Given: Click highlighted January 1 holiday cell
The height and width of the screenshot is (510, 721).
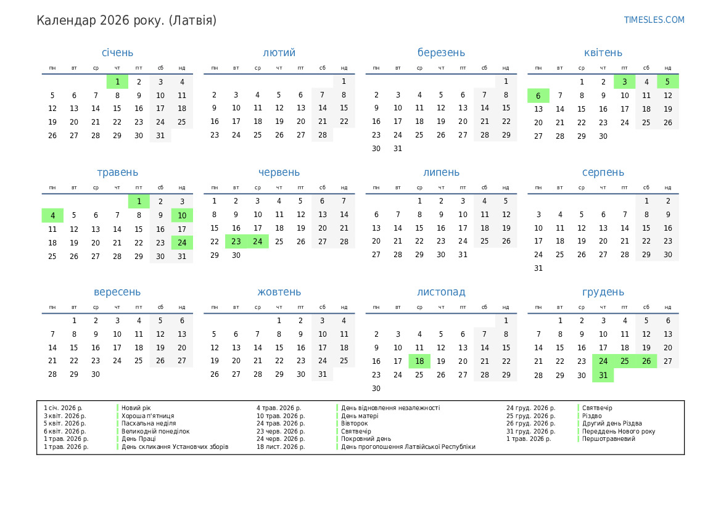Looking at the screenshot, I should point(117,82).
